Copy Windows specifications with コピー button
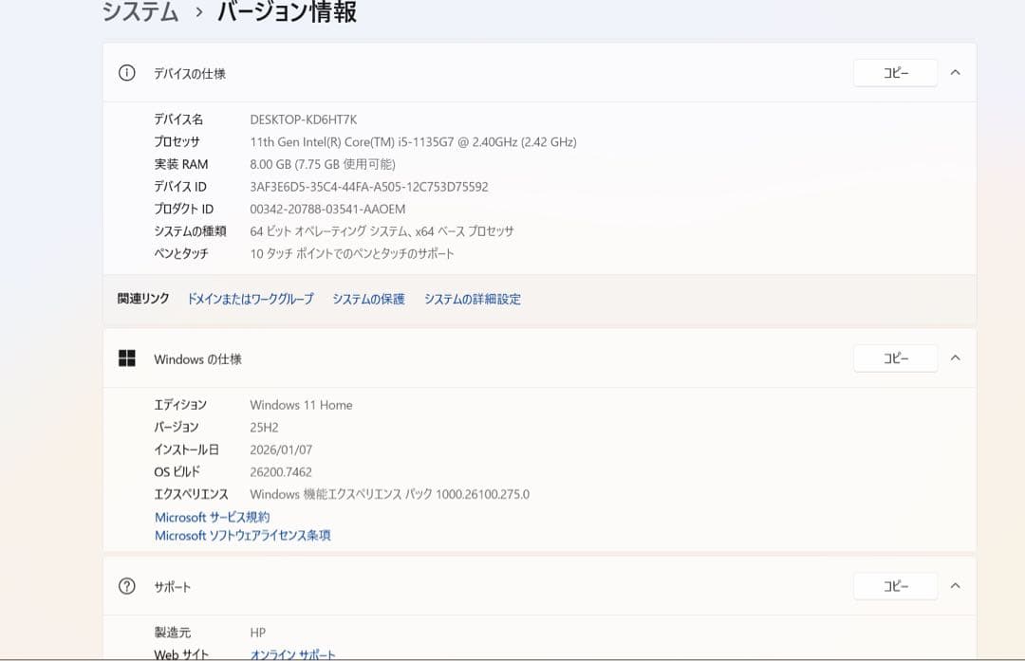This screenshot has width=1025, height=661. 896,358
